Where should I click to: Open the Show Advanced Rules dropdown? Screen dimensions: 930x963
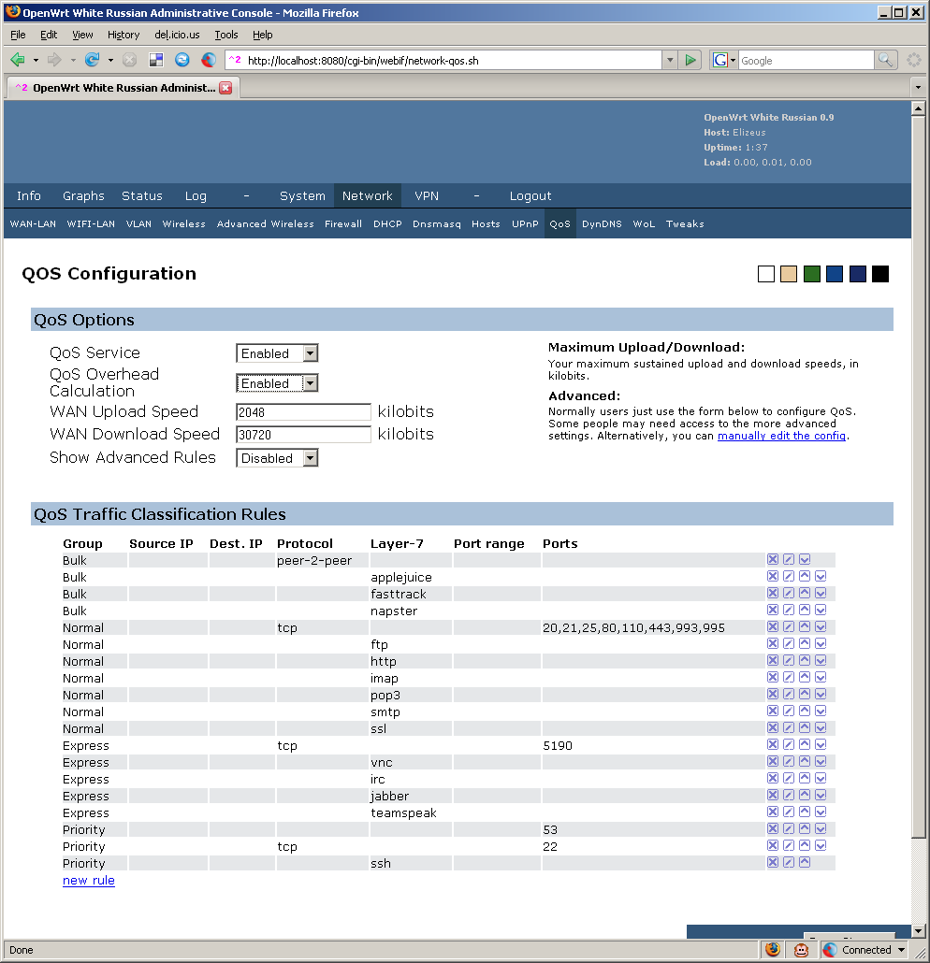point(311,458)
